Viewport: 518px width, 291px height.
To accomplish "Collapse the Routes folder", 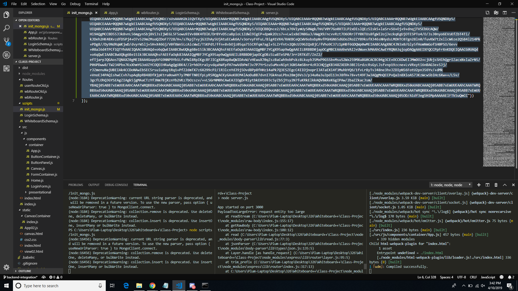I will click(28, 79).
